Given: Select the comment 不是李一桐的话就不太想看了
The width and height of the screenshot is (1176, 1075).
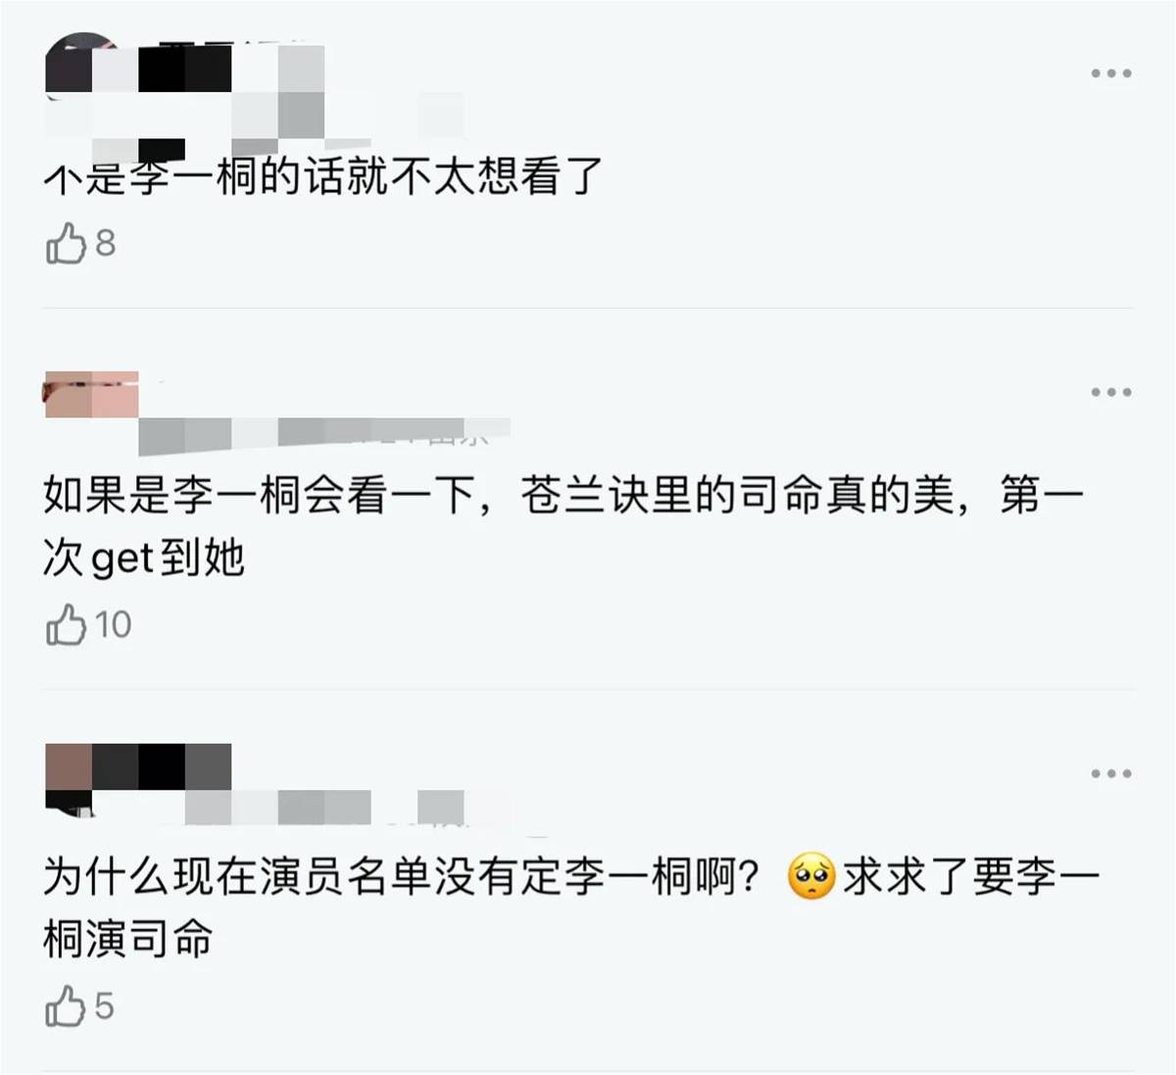Looking at the screenshot, I should point(323,177).
